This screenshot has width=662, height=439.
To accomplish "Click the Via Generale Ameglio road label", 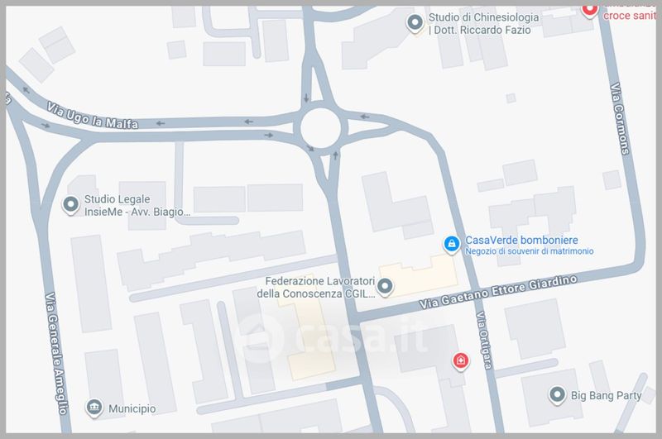I will 56,353.
